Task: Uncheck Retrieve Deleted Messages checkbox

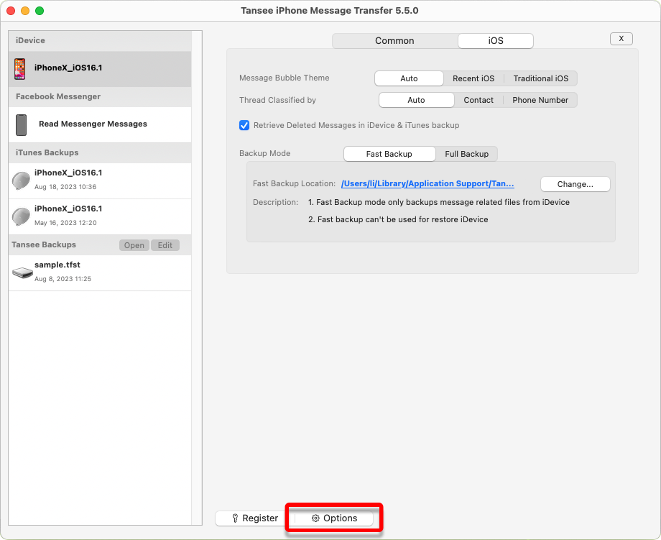Action: (244, 125)
